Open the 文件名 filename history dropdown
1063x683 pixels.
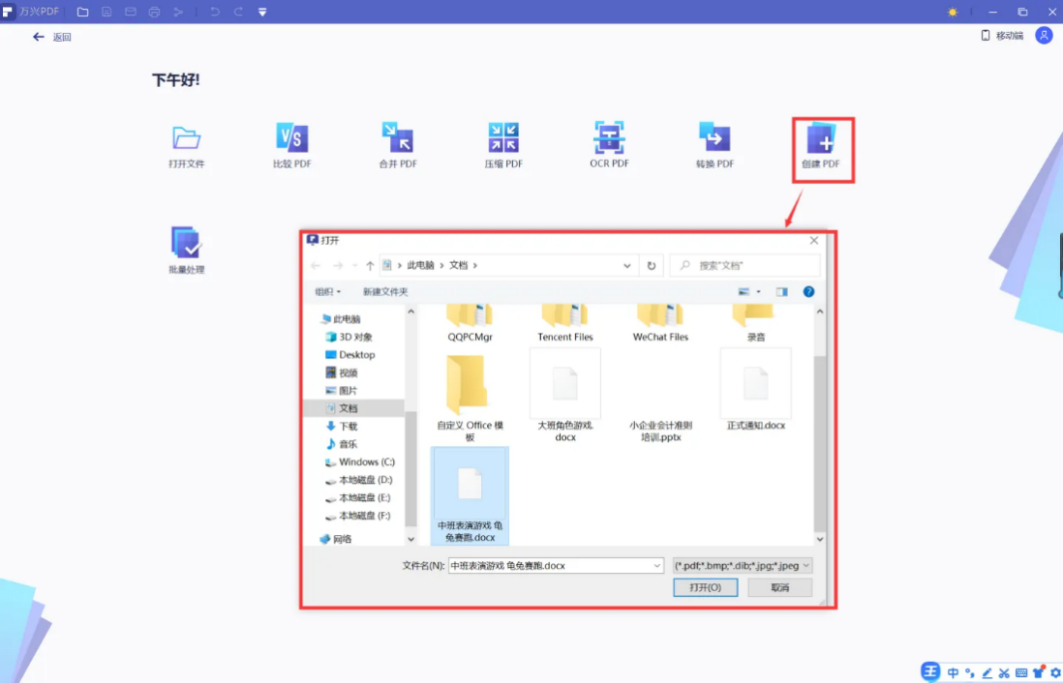[657, 566]
